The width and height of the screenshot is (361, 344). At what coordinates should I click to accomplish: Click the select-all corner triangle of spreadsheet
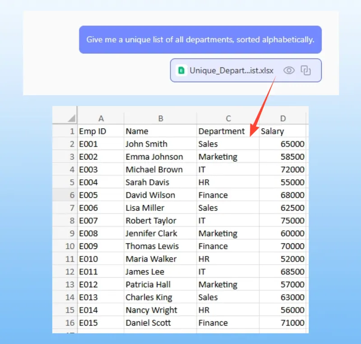[x=71, y=118]
